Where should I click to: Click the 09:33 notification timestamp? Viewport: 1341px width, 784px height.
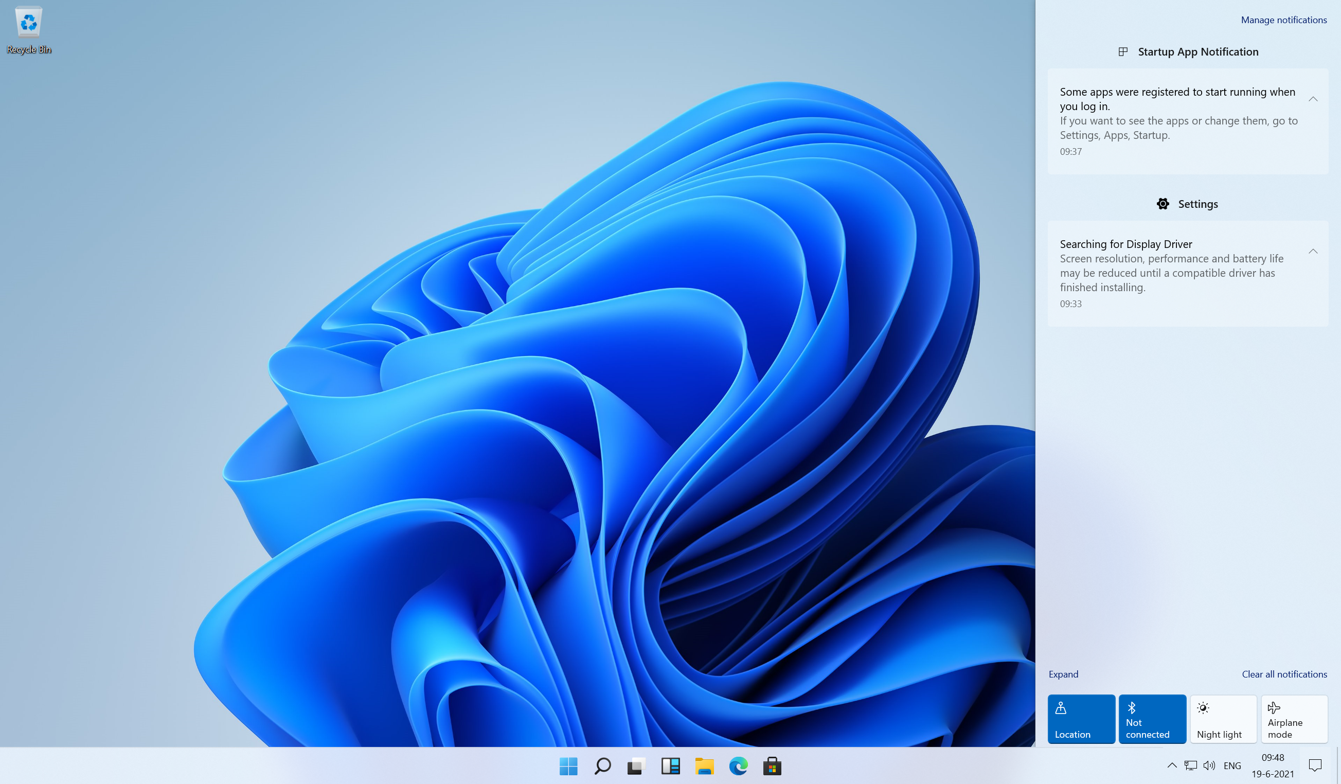click(1070, 304)
